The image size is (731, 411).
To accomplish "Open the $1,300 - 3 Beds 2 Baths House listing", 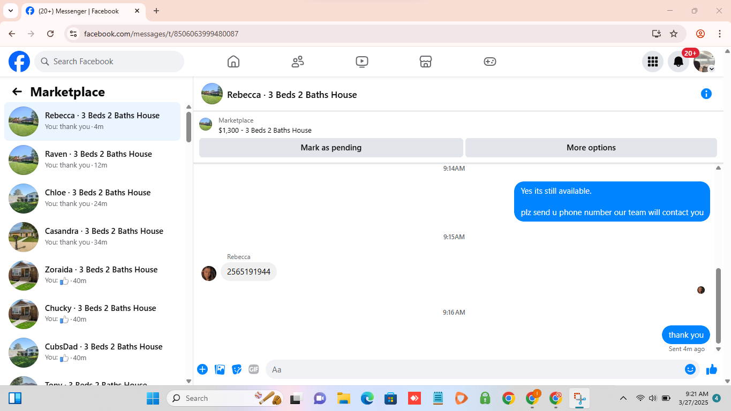I will pos(265,130).
